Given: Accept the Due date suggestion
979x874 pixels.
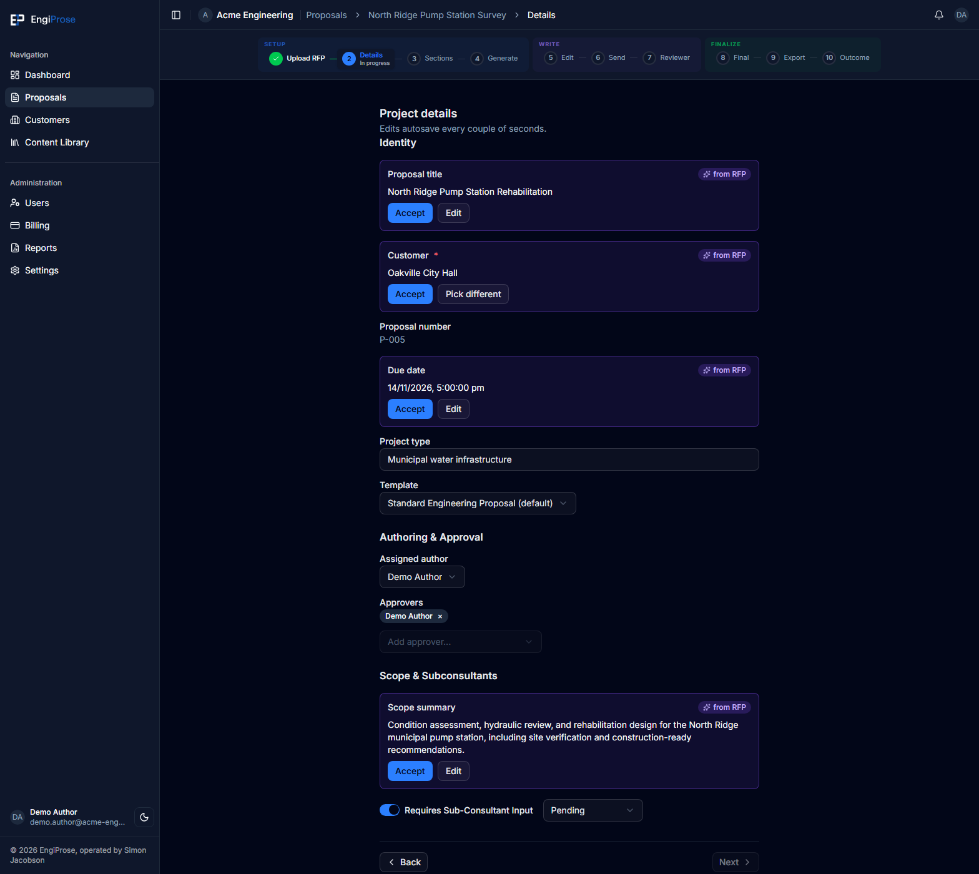Looking at the screenshot, I should 410,409.
